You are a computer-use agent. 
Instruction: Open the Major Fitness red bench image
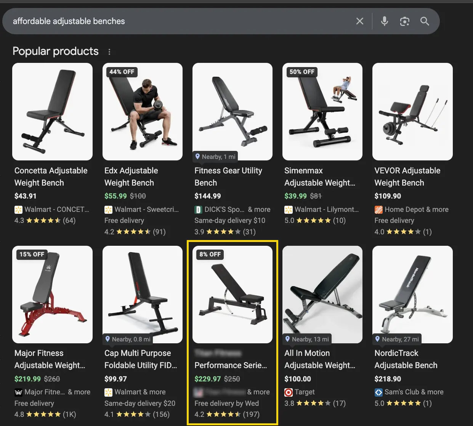click(52, 295)
